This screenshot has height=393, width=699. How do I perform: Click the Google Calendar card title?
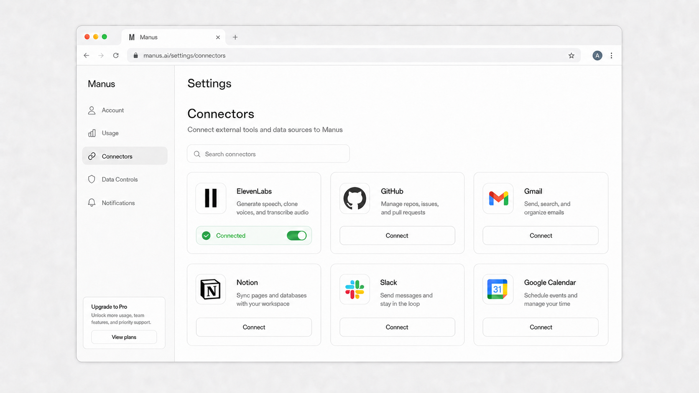(x=550, y=283)
